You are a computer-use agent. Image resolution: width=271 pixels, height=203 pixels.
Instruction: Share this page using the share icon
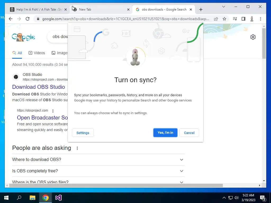(216, 19)
